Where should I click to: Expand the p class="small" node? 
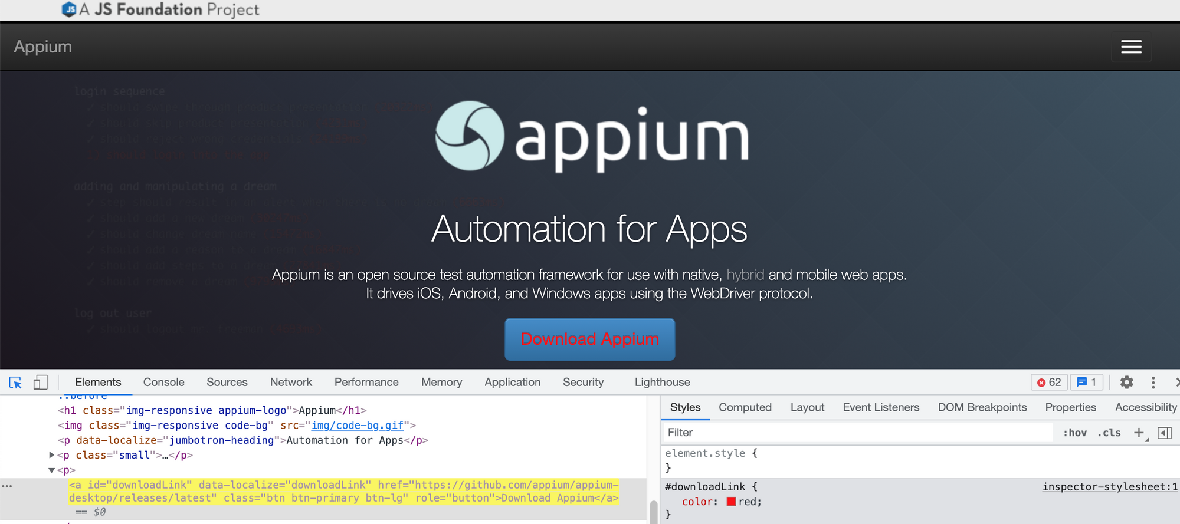[x=51, y=455]
